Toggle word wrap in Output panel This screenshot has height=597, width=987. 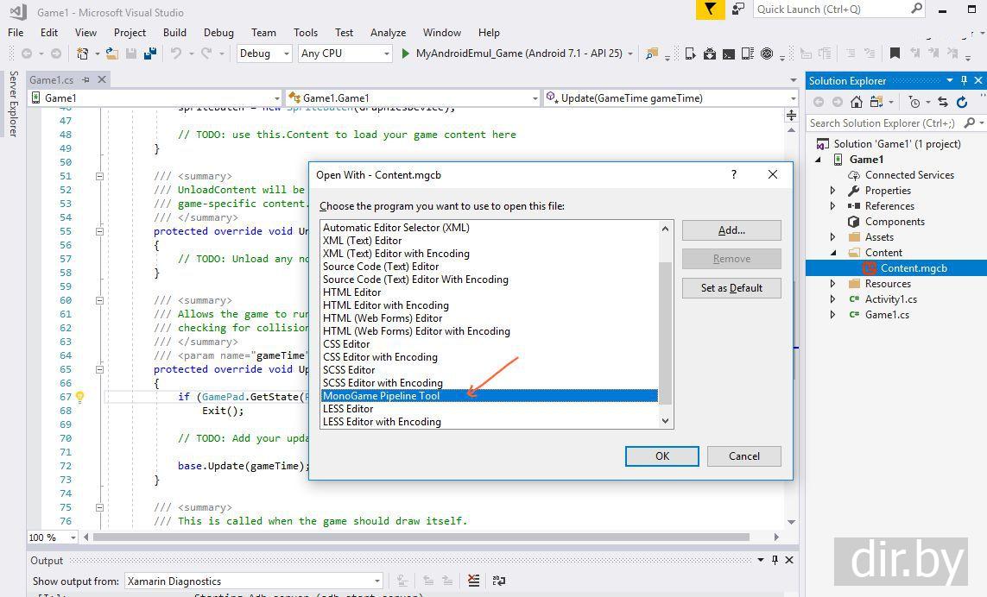click(497, 581)
